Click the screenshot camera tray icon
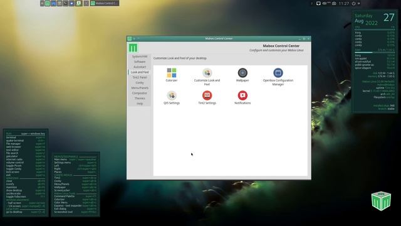This screenshot has width=401, height=226. tap(334, 3)
